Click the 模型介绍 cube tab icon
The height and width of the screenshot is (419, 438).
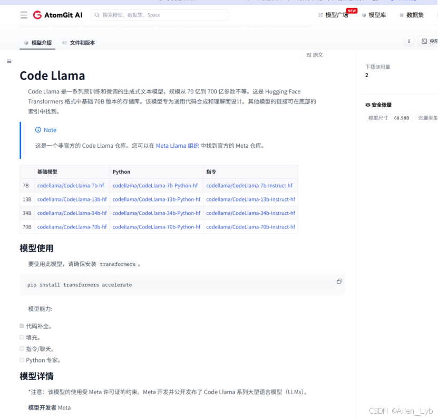point(26,43)
